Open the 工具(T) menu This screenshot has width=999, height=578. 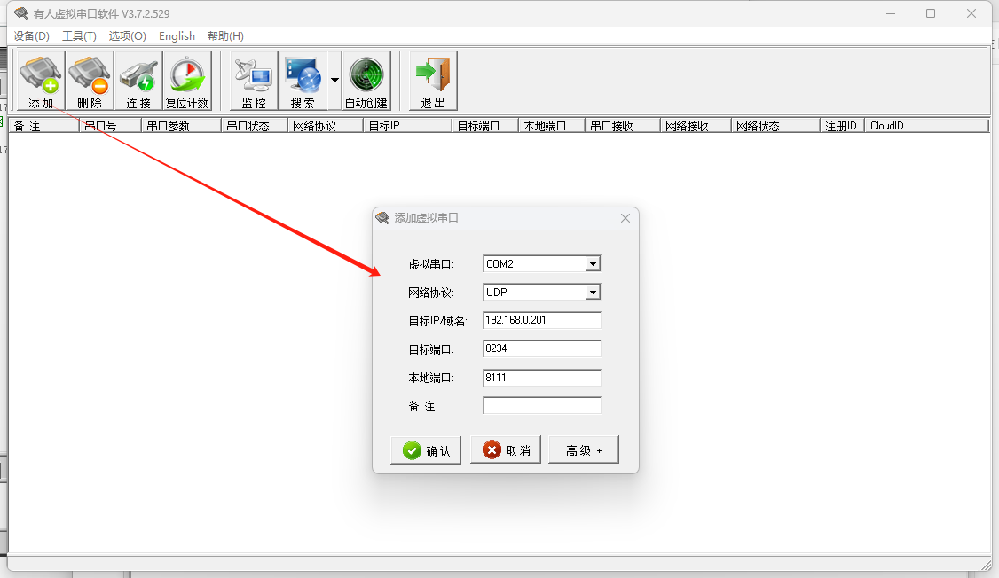click(x=79, y=36)
